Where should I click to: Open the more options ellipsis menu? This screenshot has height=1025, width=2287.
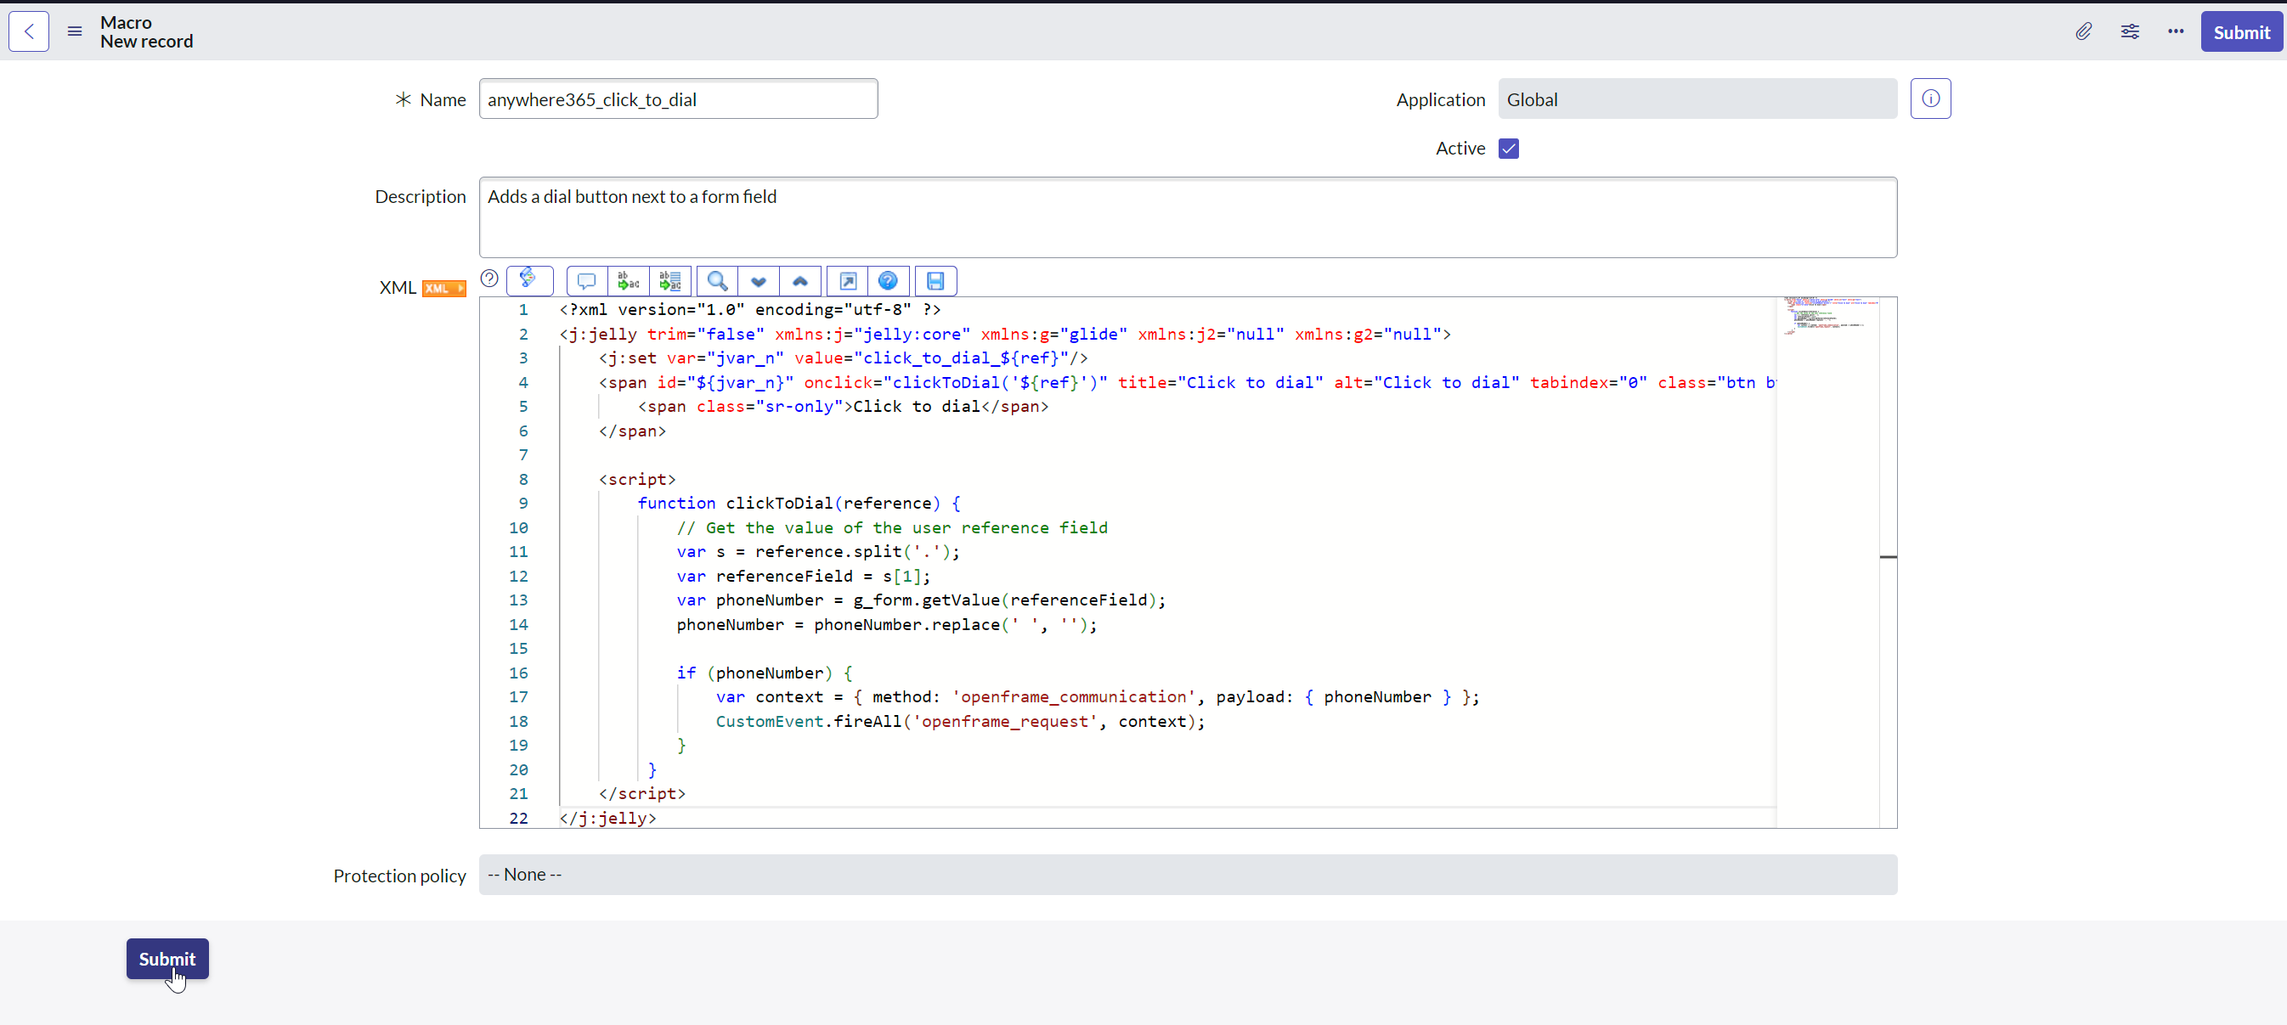2175,32
